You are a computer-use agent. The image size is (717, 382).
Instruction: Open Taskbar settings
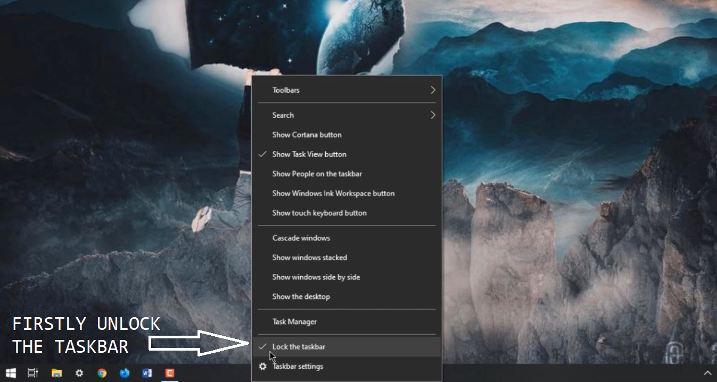[347, 366]
